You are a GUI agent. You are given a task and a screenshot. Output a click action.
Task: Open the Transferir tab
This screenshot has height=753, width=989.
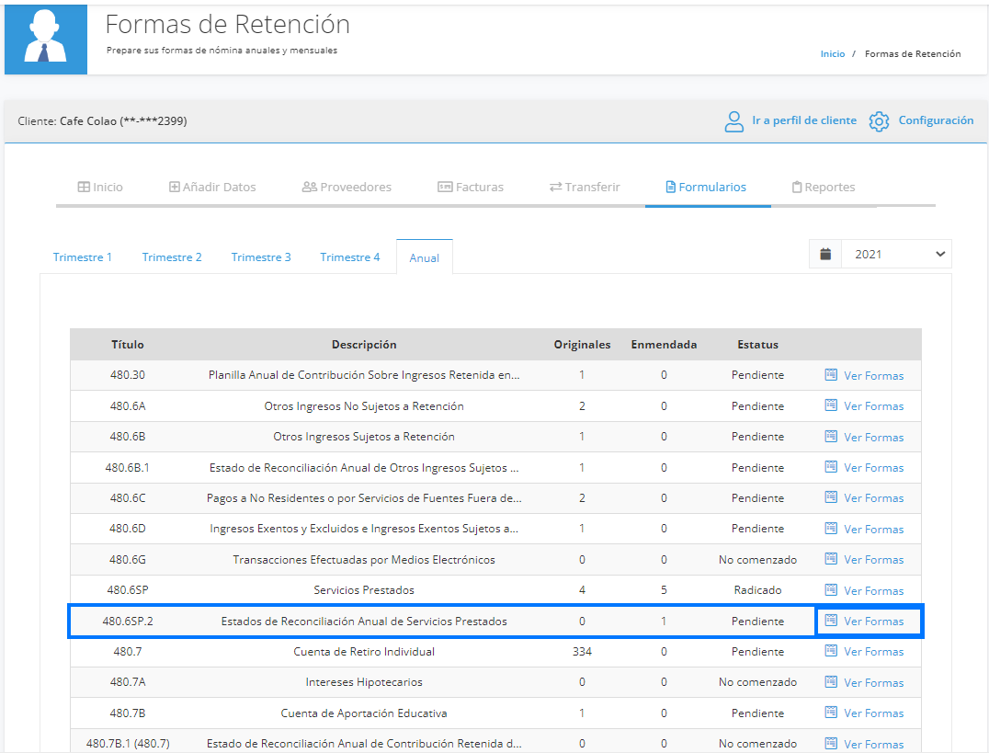585,187
